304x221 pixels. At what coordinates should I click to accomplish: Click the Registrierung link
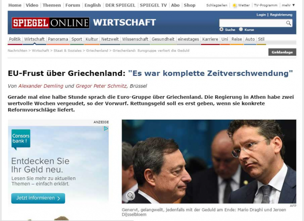click(281, 15)
